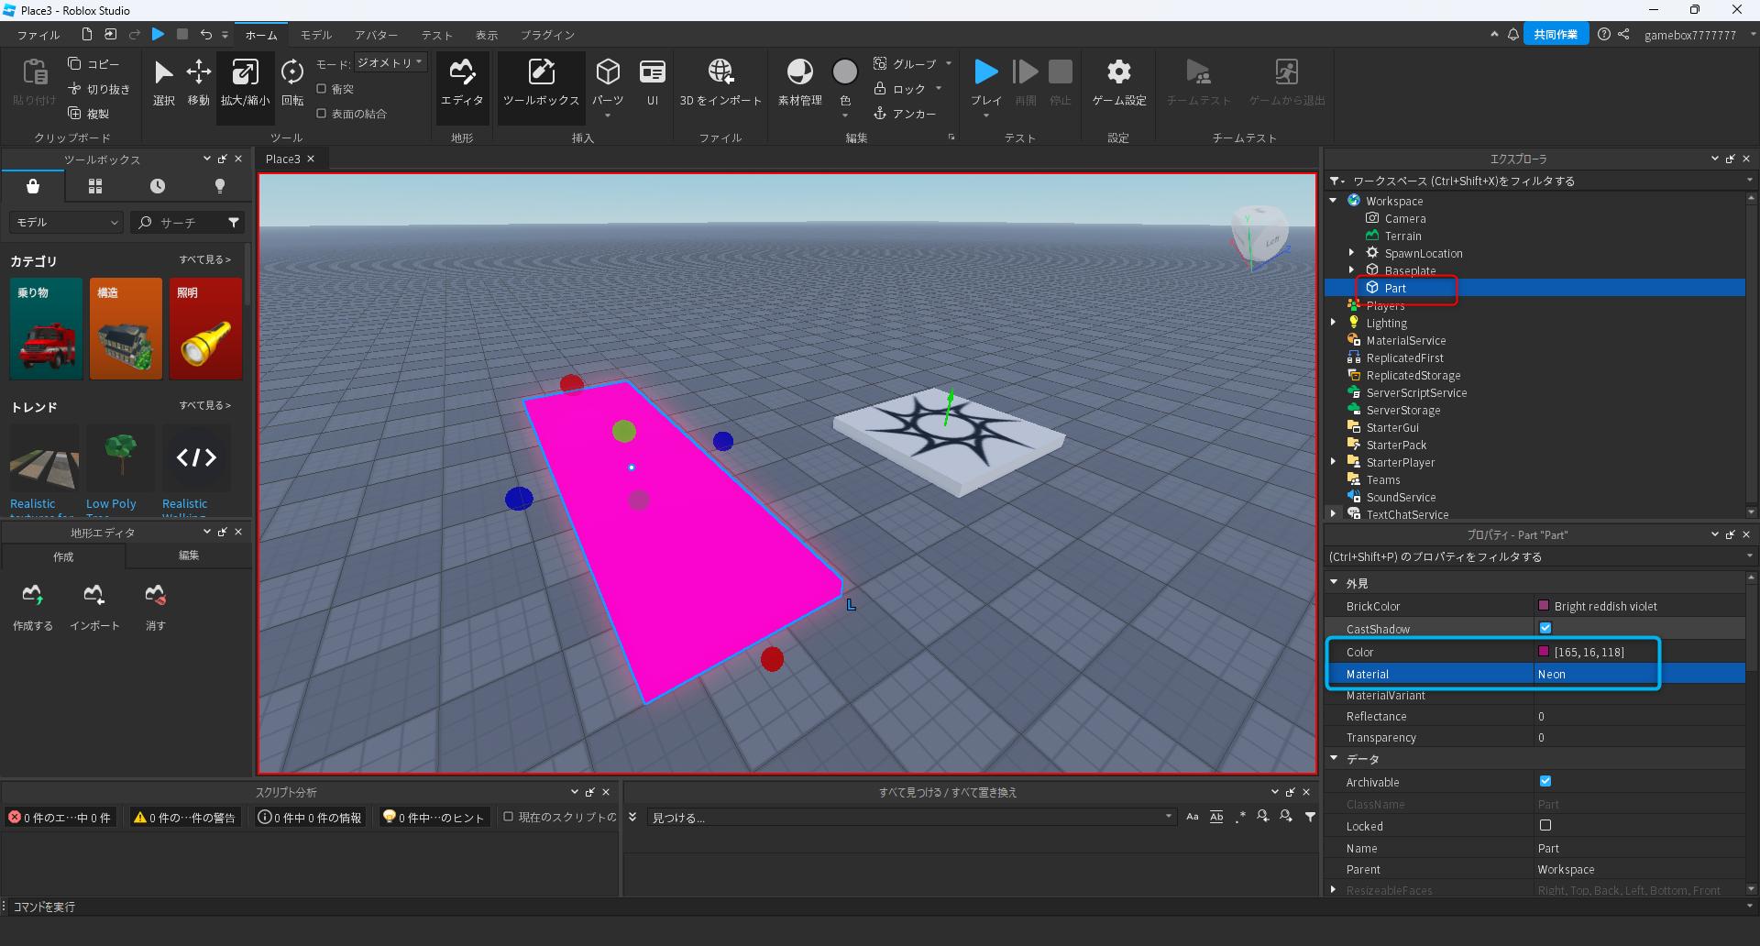Click the Trends 'See all' link
Viewport: 1760px width, 946px height.
coord(204,405)
